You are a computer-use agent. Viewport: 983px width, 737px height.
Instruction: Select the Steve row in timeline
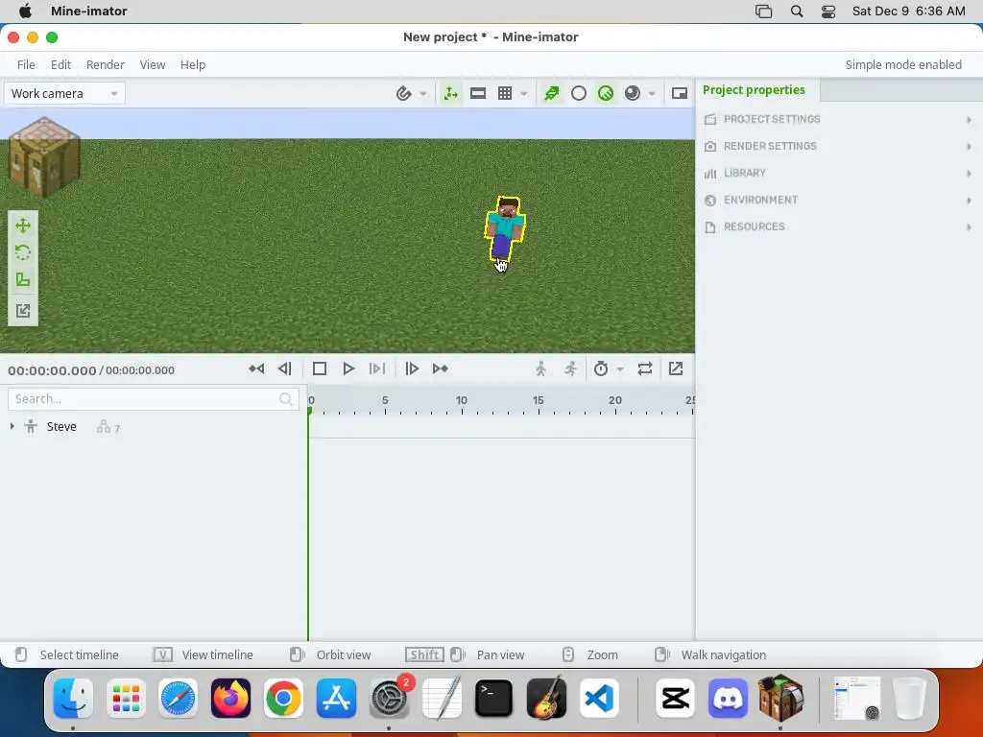click(154, 427)
